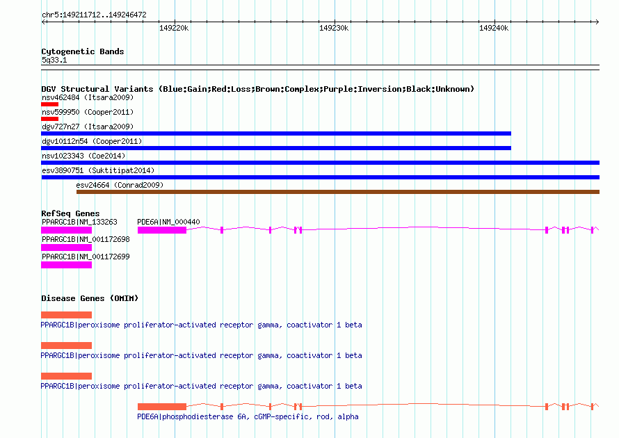Image resolution: width=619 pixels, height=438 pixels.
Task: Click label nsv599950 (Cooper2011)
Action: click(x=88, y=112)
